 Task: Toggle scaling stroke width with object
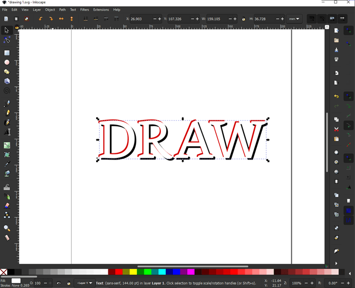click(x=312, y=19)
